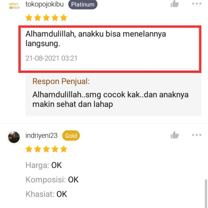Click the vertical scrollbar thumb
This screenshot has height=208, width=208.
click(x=206, y=194)
